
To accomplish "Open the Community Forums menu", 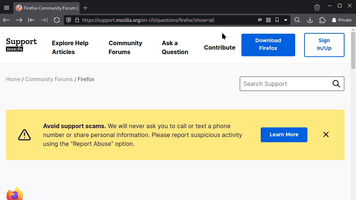I will coord(125,47).
